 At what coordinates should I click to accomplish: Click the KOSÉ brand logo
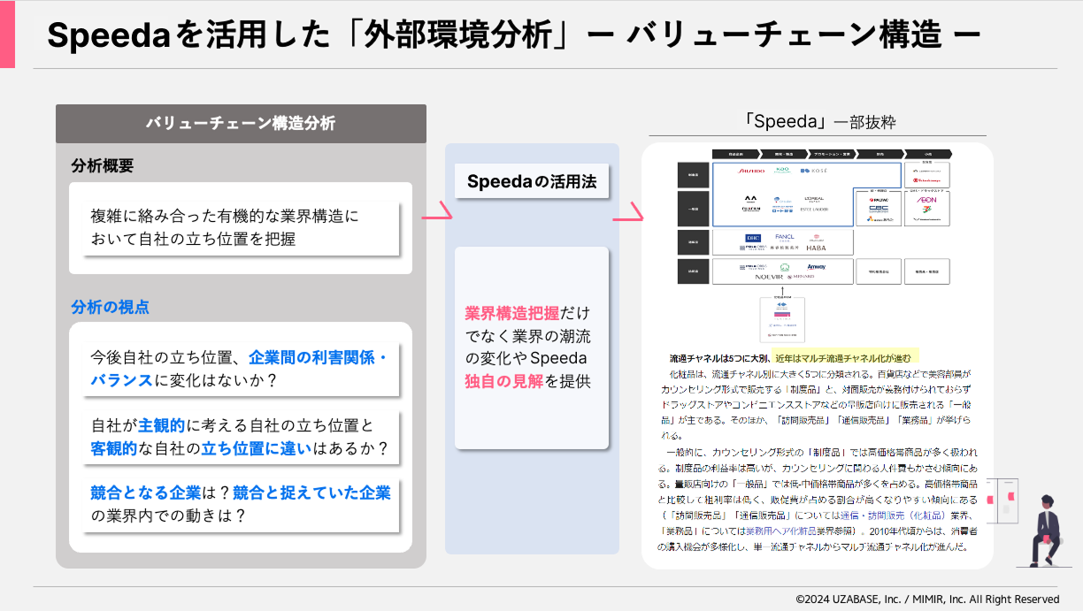click(815, 170)
